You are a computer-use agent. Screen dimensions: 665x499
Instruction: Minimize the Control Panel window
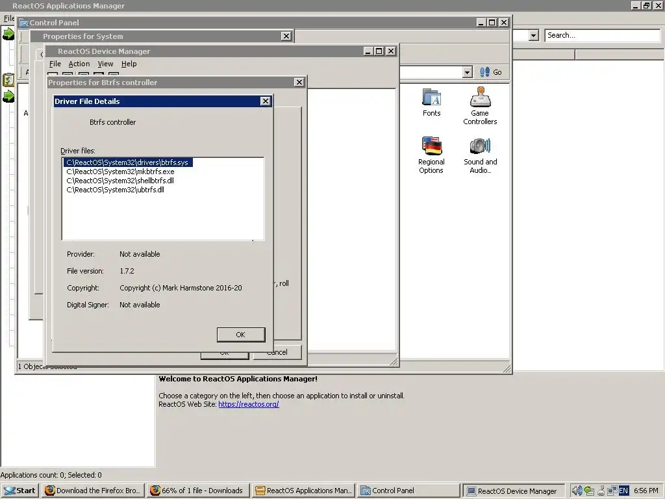pyautogui.click(x=481, y=23)
